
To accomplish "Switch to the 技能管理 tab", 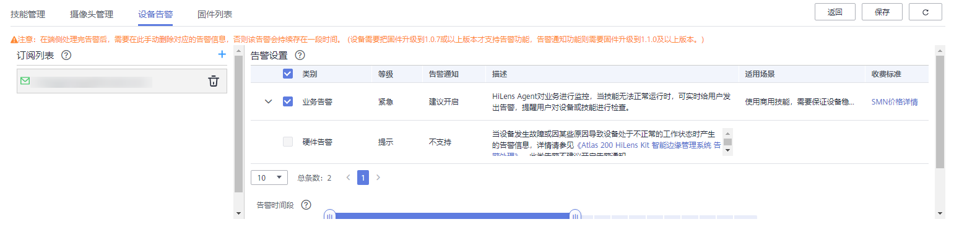I will click(28, 14).
